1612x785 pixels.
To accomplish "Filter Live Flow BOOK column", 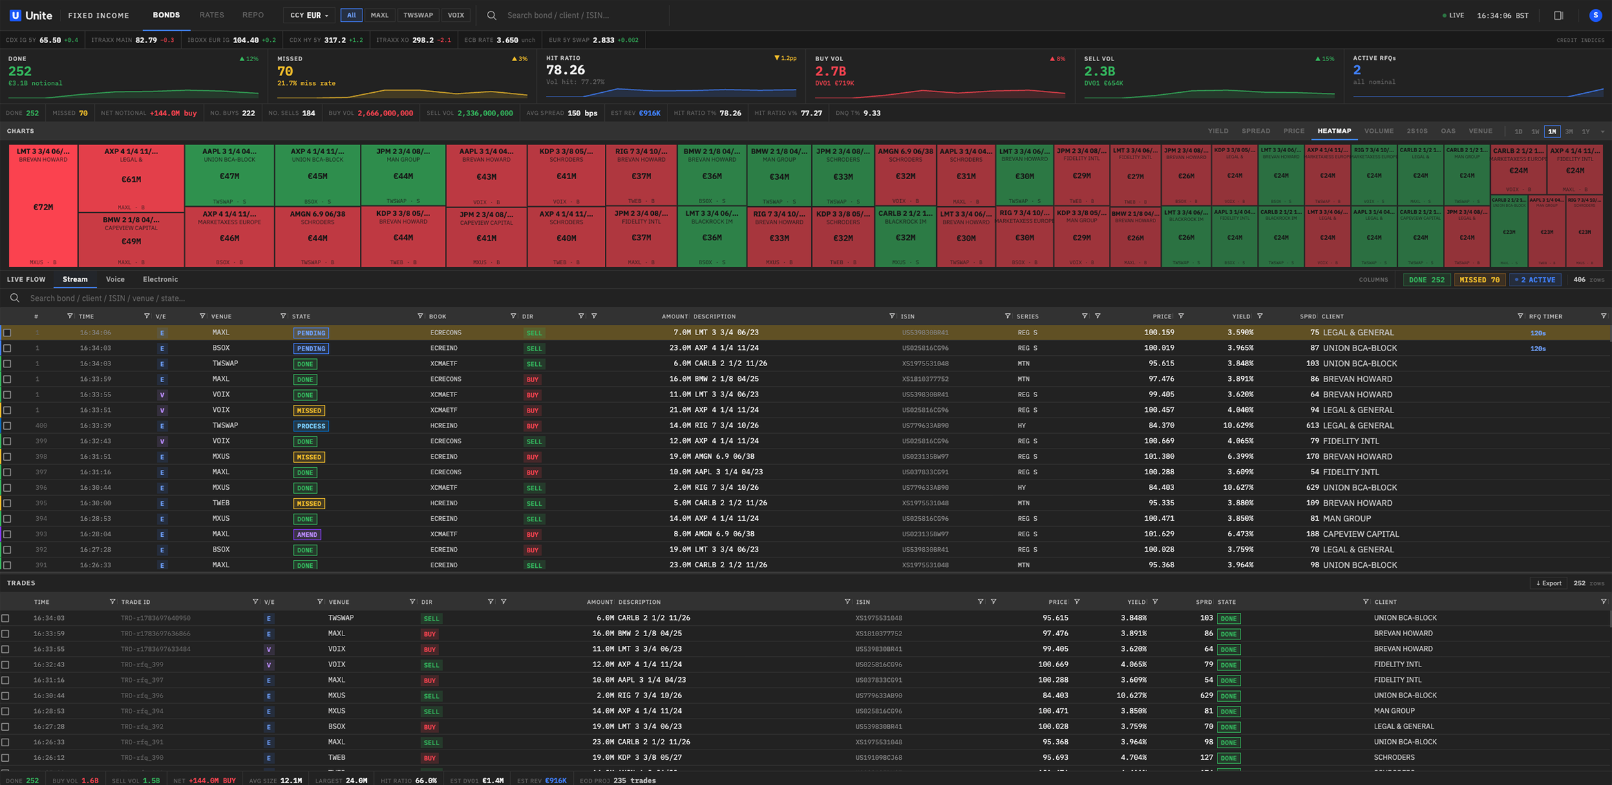I will click(x=513, y=316).
